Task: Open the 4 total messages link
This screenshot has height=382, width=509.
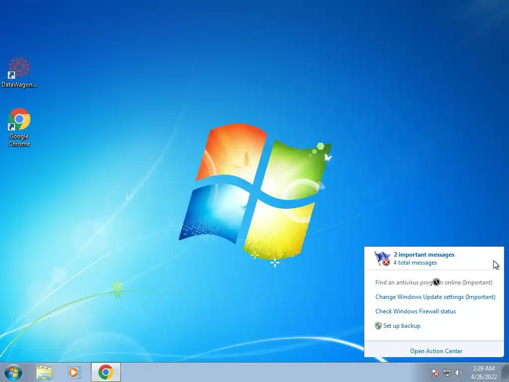Action: click(415, 263)
